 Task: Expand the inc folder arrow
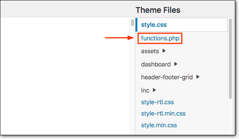pos(154,90)
